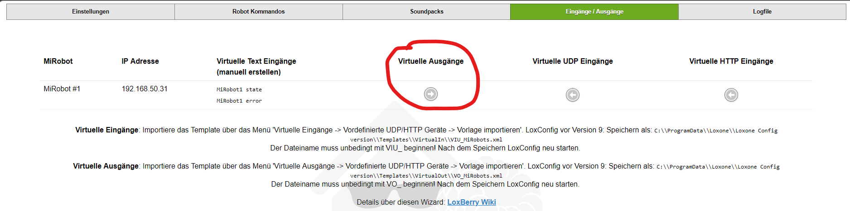Select the IP address 192.168.50.31
850x211 pixels.
(145, 89)
